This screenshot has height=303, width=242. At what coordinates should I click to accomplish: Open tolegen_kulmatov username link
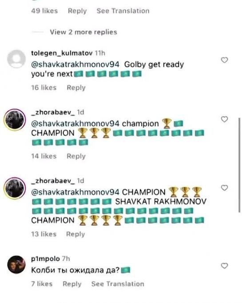pos(62,53)
